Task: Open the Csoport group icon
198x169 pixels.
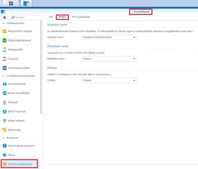Action: click(5, 59)
